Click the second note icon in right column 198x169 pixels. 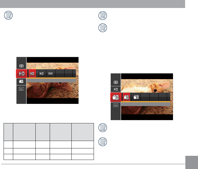pos(103,28)
